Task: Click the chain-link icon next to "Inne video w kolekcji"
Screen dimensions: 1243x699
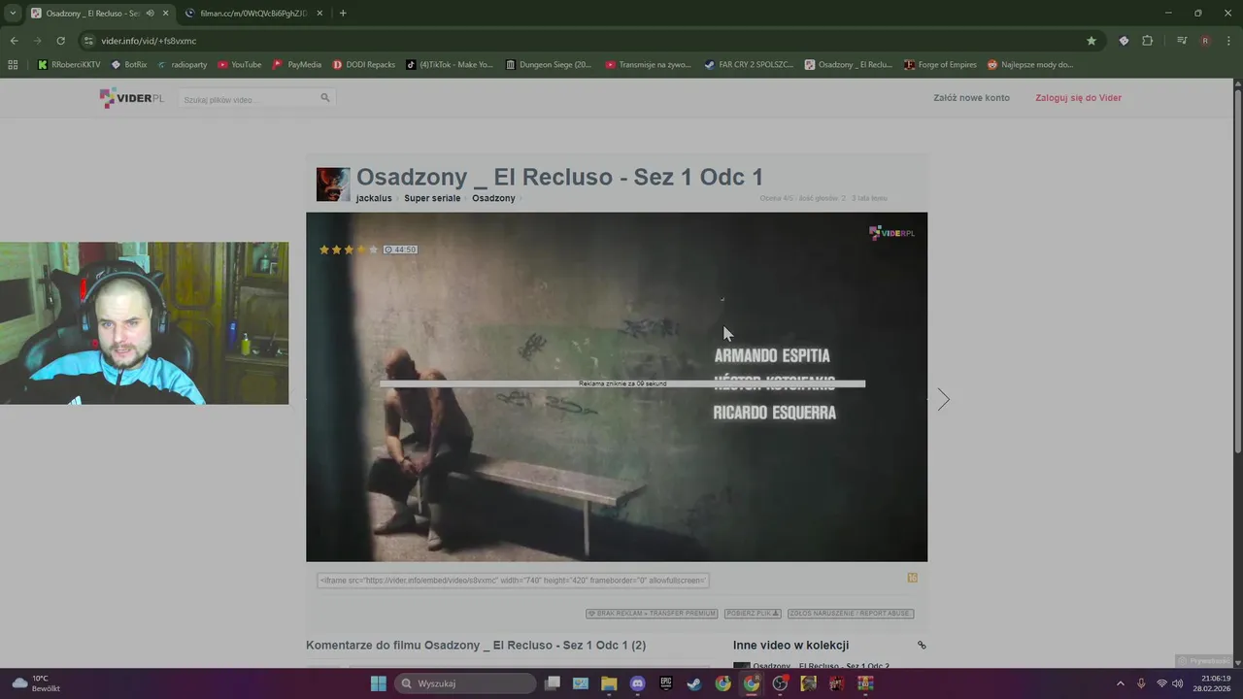Action: tap(922, 645)
